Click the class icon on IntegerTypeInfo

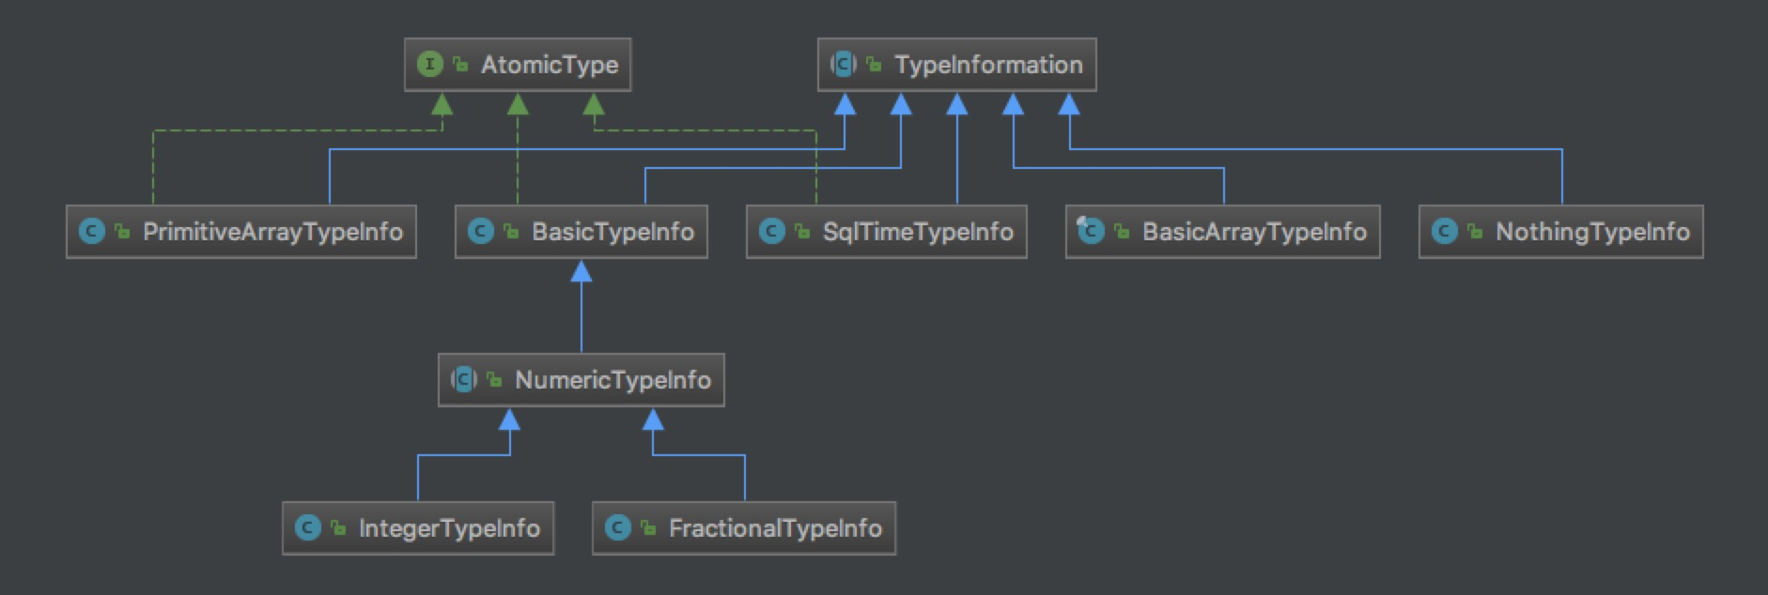[307, 527]
